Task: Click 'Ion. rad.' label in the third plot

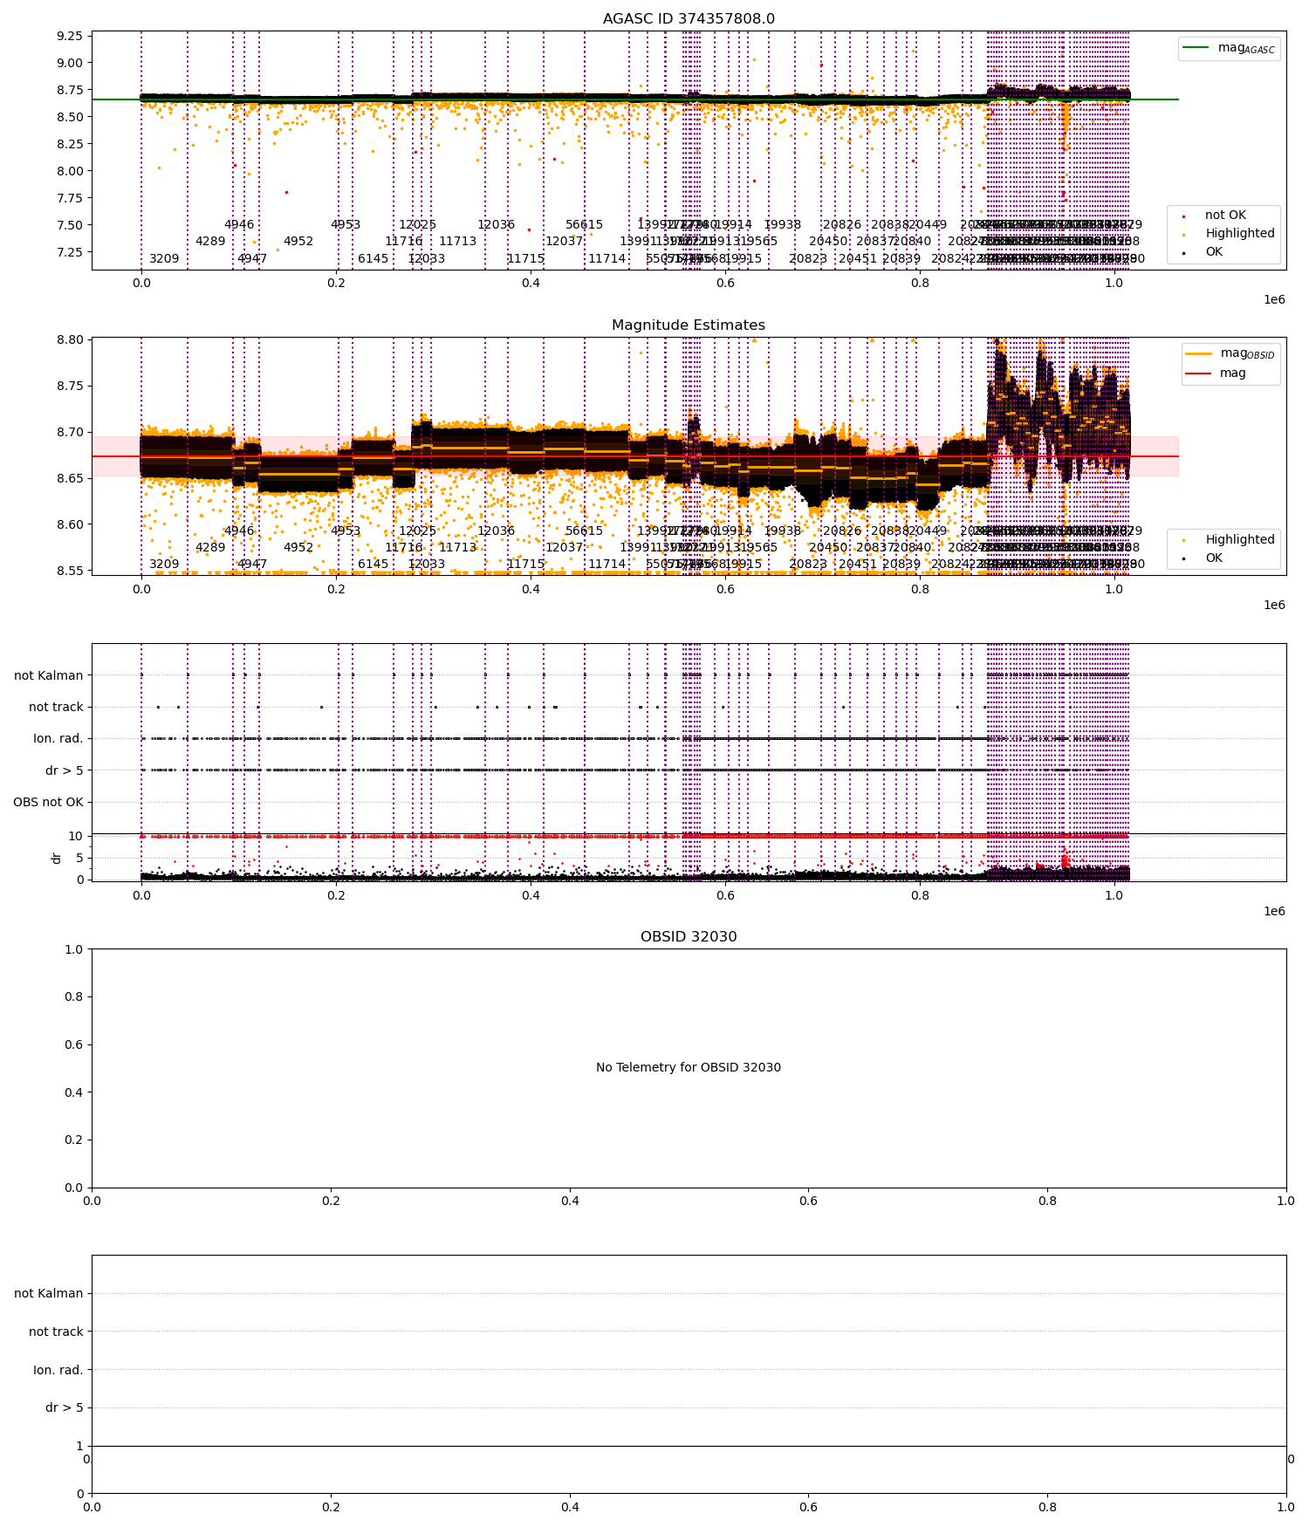Action: pyautogui.click(x=58, y=739)
